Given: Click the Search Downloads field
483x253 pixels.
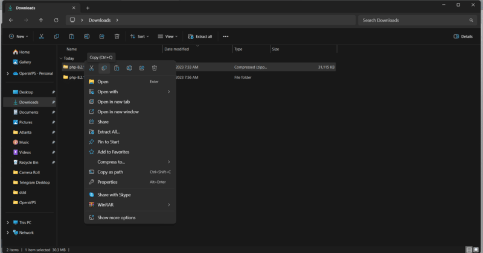Looking at the screenshot, I should (411, 20).
